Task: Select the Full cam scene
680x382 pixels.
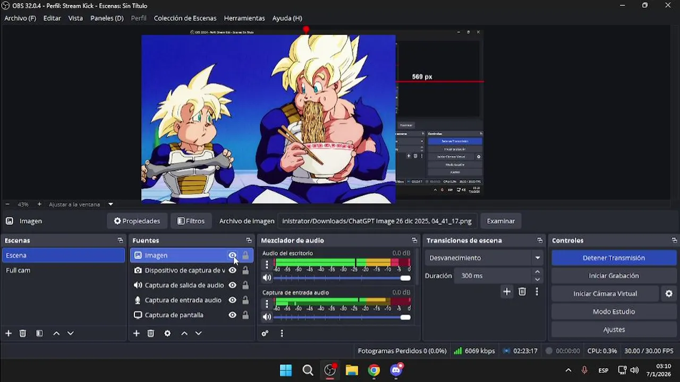Action: [63, 270]
